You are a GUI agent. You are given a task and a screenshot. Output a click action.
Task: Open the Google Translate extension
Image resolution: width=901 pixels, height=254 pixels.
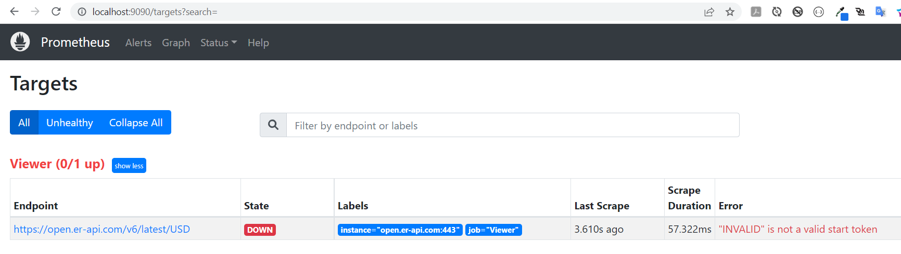point(880,12)
